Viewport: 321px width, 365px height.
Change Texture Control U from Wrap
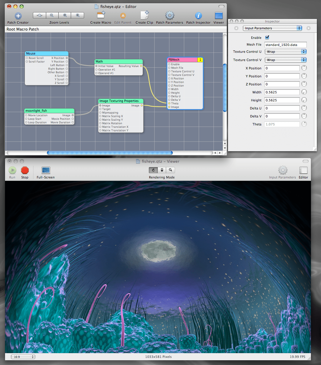[285, 51]
